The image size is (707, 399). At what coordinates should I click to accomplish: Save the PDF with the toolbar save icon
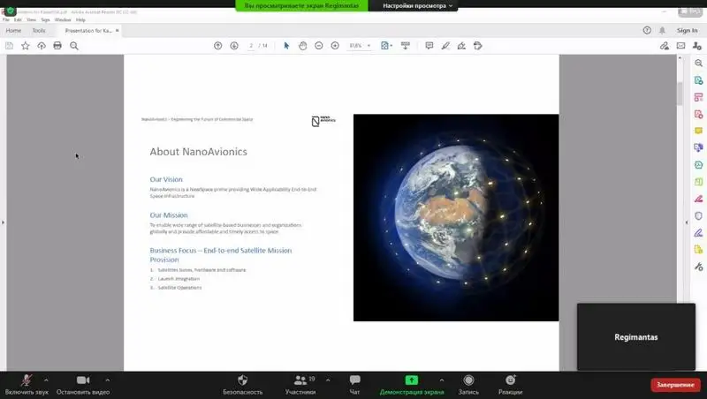pos(9,46)
